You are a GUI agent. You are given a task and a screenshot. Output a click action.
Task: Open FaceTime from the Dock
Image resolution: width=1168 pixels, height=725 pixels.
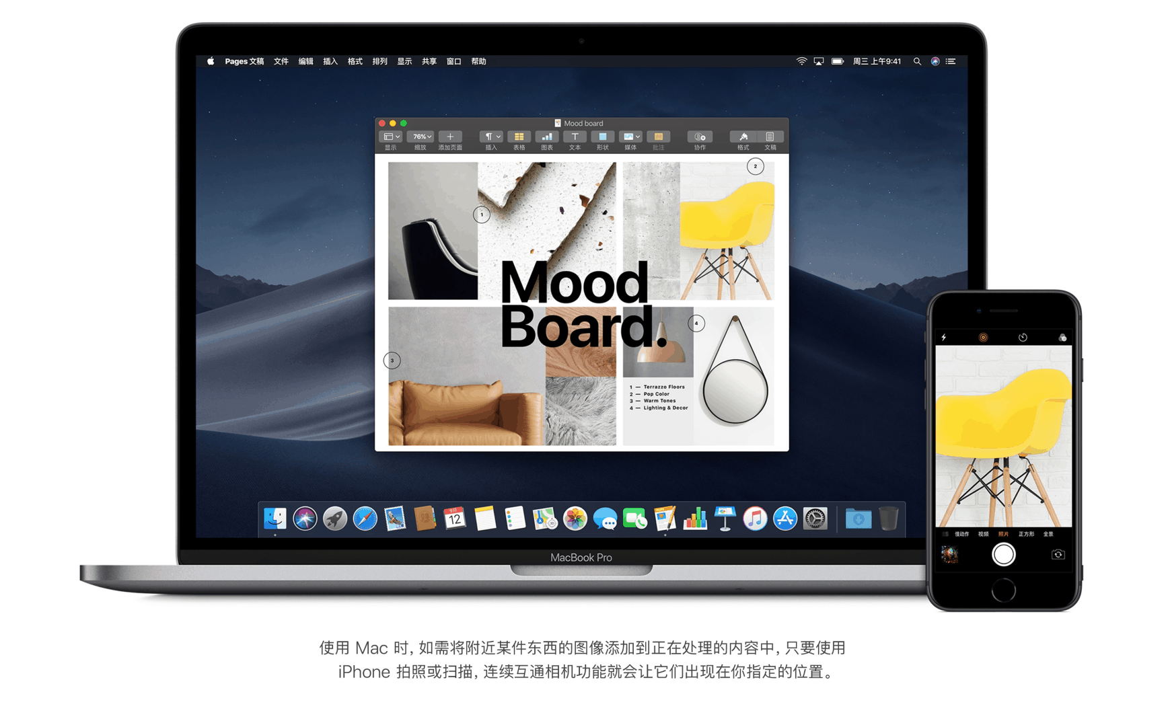click(x=634, y=519)
